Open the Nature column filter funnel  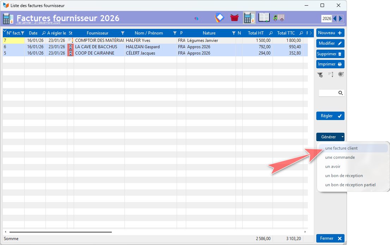click(x=233, y=33)
